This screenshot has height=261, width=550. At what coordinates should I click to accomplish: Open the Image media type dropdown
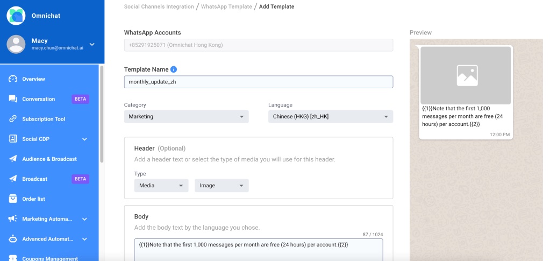(x=222, y=186)
